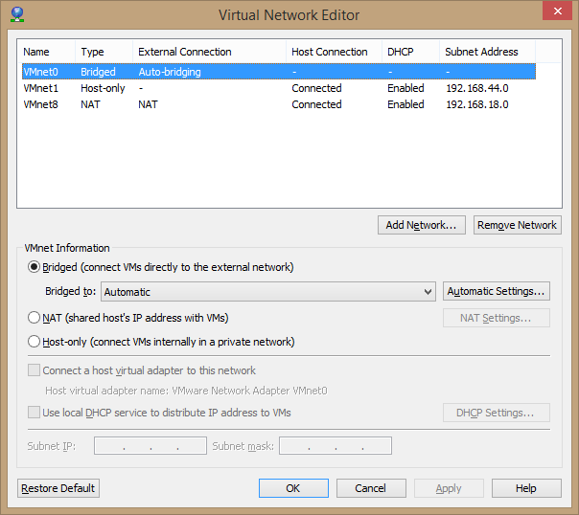
Task: Select the VMnet8 network row
Action: (279, 104)
